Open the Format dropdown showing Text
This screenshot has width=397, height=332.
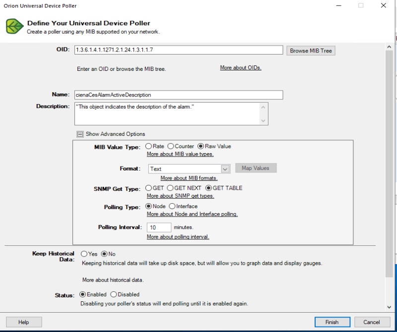pyautogui.click(x=190, y=168)
